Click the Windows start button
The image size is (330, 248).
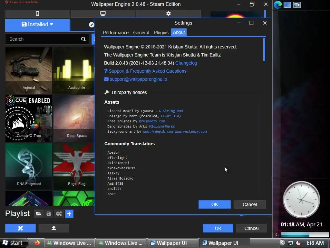point(14,243)
